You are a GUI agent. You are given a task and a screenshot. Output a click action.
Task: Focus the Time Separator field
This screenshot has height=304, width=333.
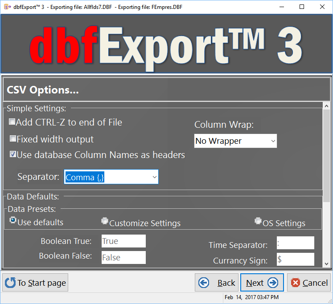(x=296, y=243)
